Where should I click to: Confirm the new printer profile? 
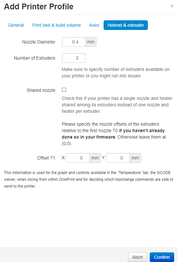pyautogui.click(x=162, y=257)
